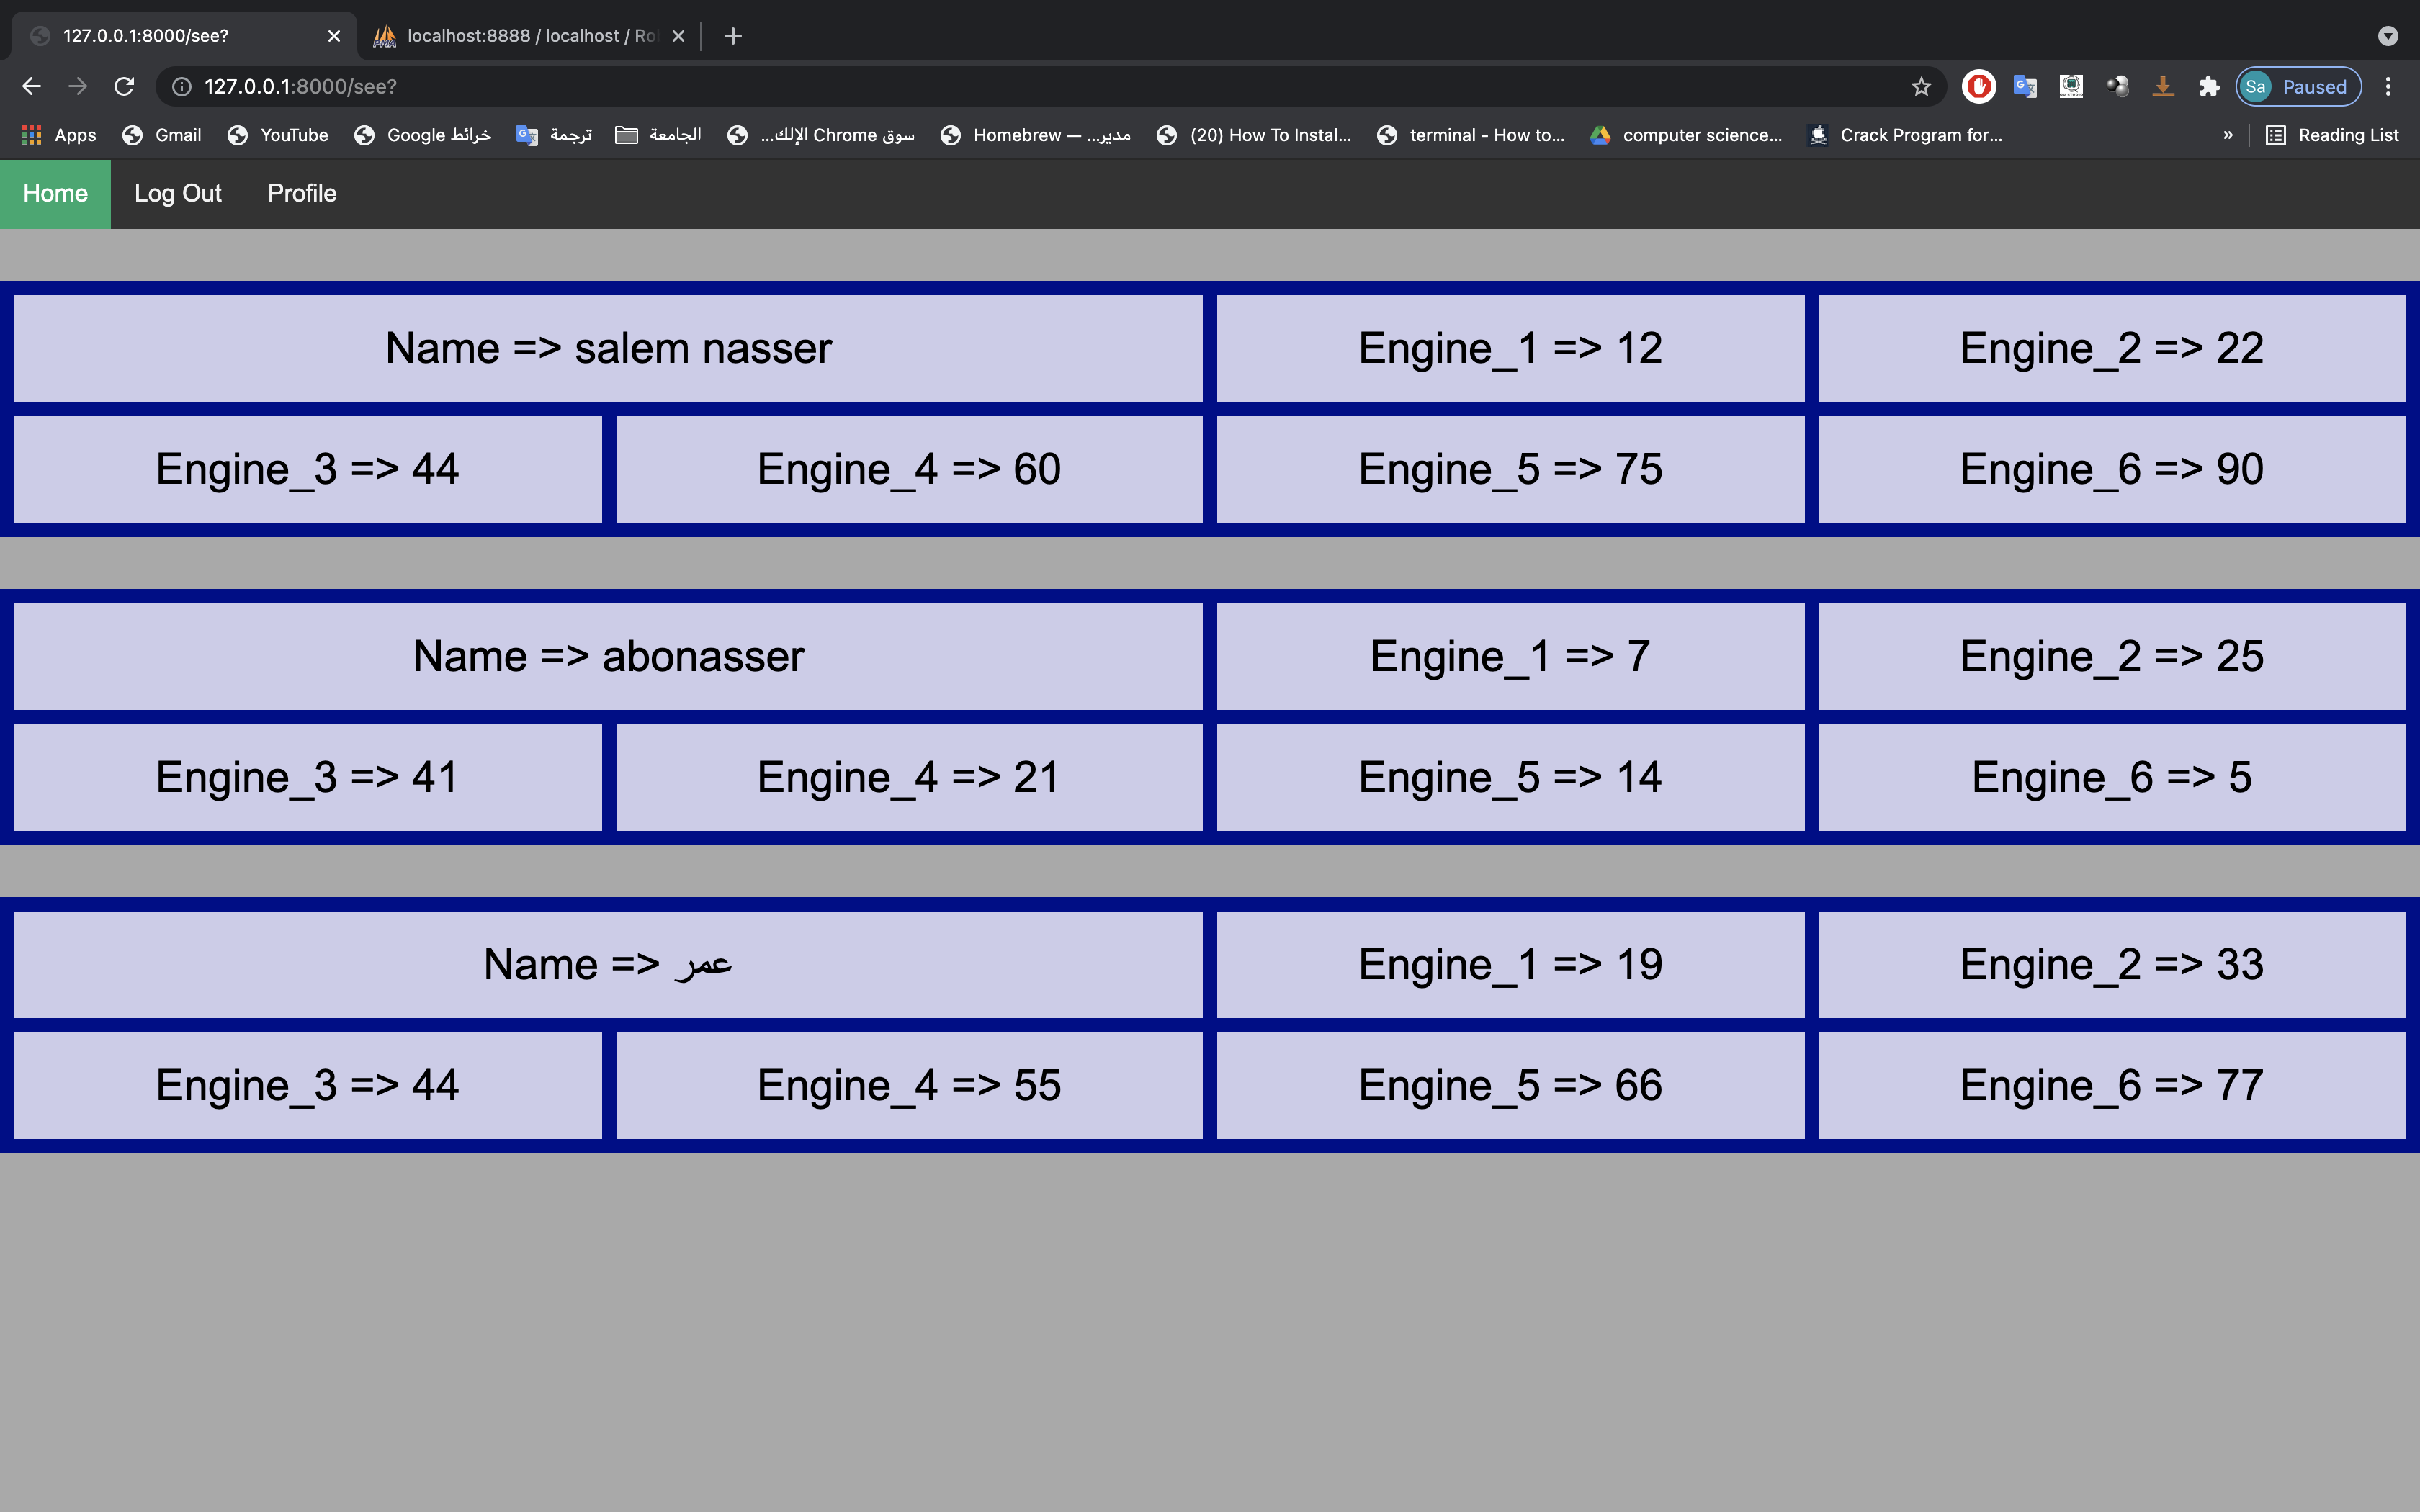This screenshot has width=2420, height=1512.
Task: Open the Profile page link
Action: (301, 193)
